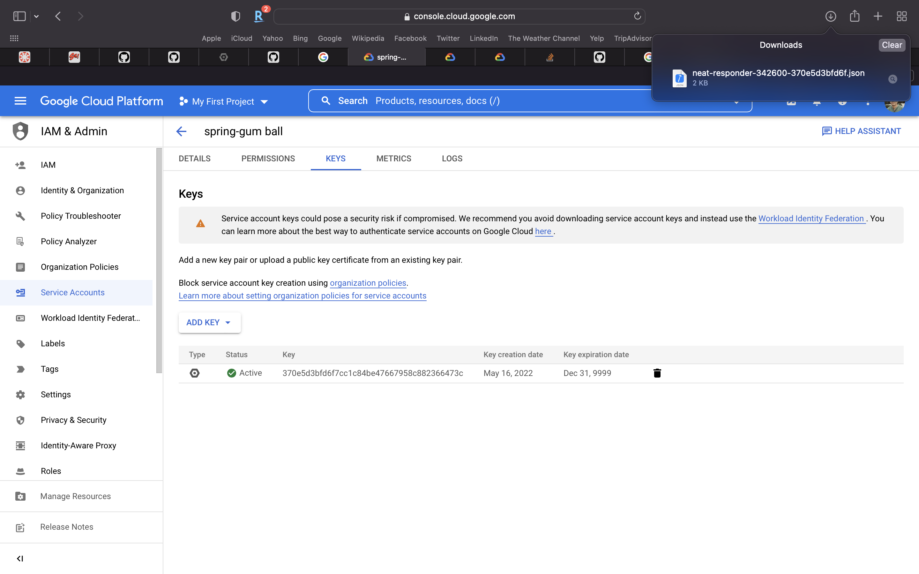
Task: Open the Workload Identity Federation link
Action: tap(811, 219)
